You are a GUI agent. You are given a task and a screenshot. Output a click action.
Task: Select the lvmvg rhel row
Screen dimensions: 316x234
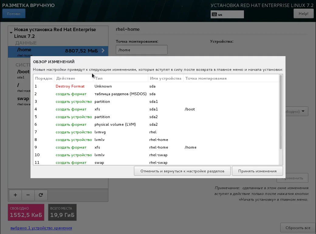tap(156, 132)
